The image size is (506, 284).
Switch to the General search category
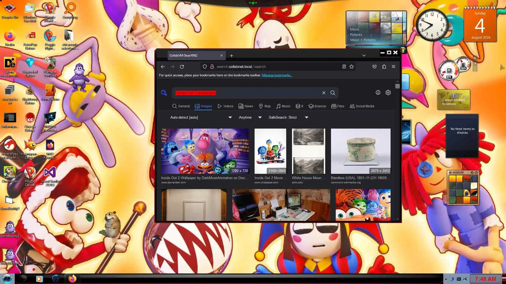pyautogui.click(x=181, y=106)
